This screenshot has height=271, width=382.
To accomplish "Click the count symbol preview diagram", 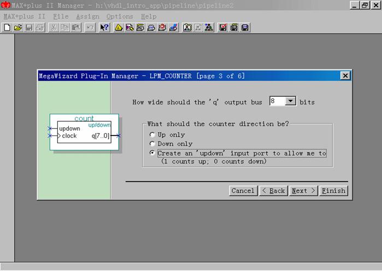I will coord(84,132).
